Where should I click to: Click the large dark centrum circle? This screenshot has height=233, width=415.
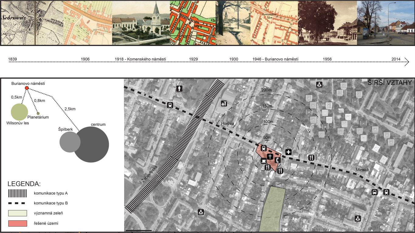point(91,145)
